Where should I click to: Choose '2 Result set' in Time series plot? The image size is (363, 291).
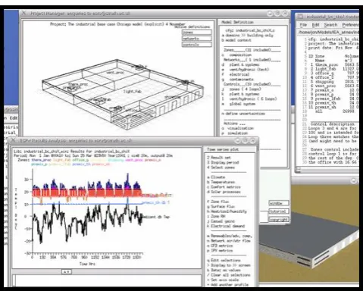tap(219, 158)
